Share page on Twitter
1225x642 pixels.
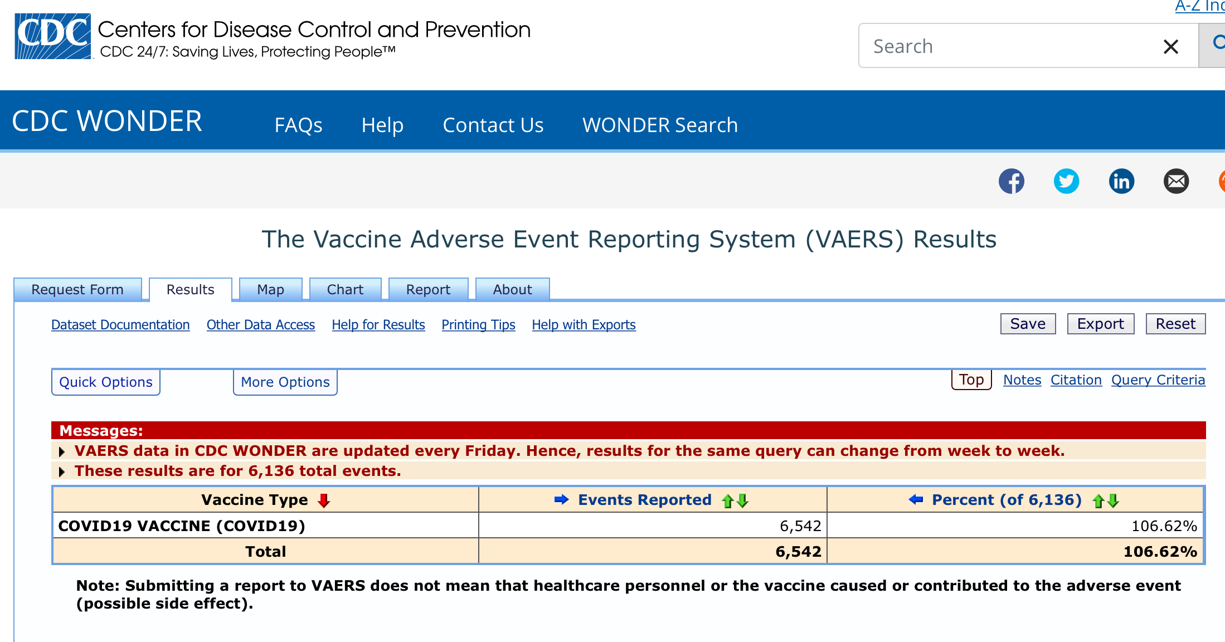1066,181
